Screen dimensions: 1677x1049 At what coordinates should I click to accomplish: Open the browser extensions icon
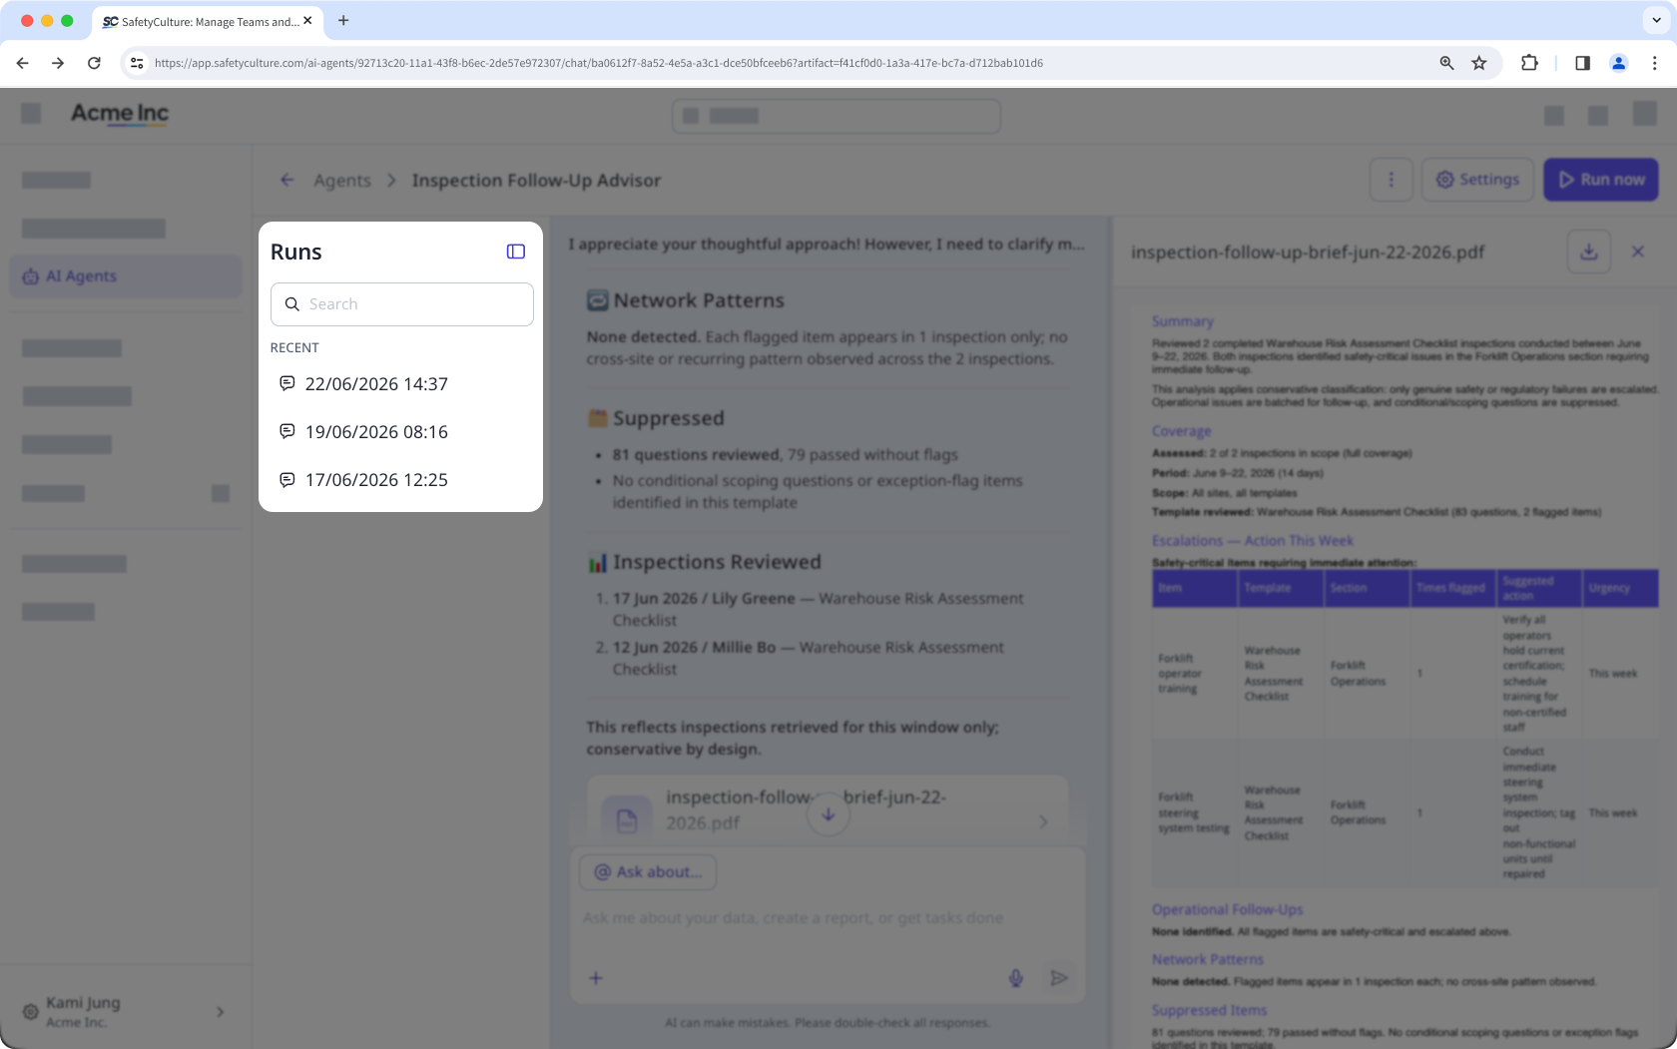point(1529,63)
